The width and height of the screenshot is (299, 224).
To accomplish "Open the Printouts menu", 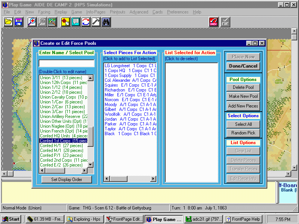I will [x=117, y=12].
